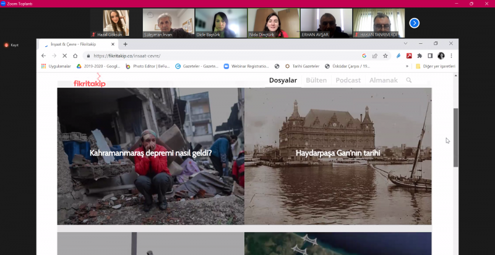Screen dimensions: 495x255
Task: Go back with browser back arrow
Action: click(43, 56)
